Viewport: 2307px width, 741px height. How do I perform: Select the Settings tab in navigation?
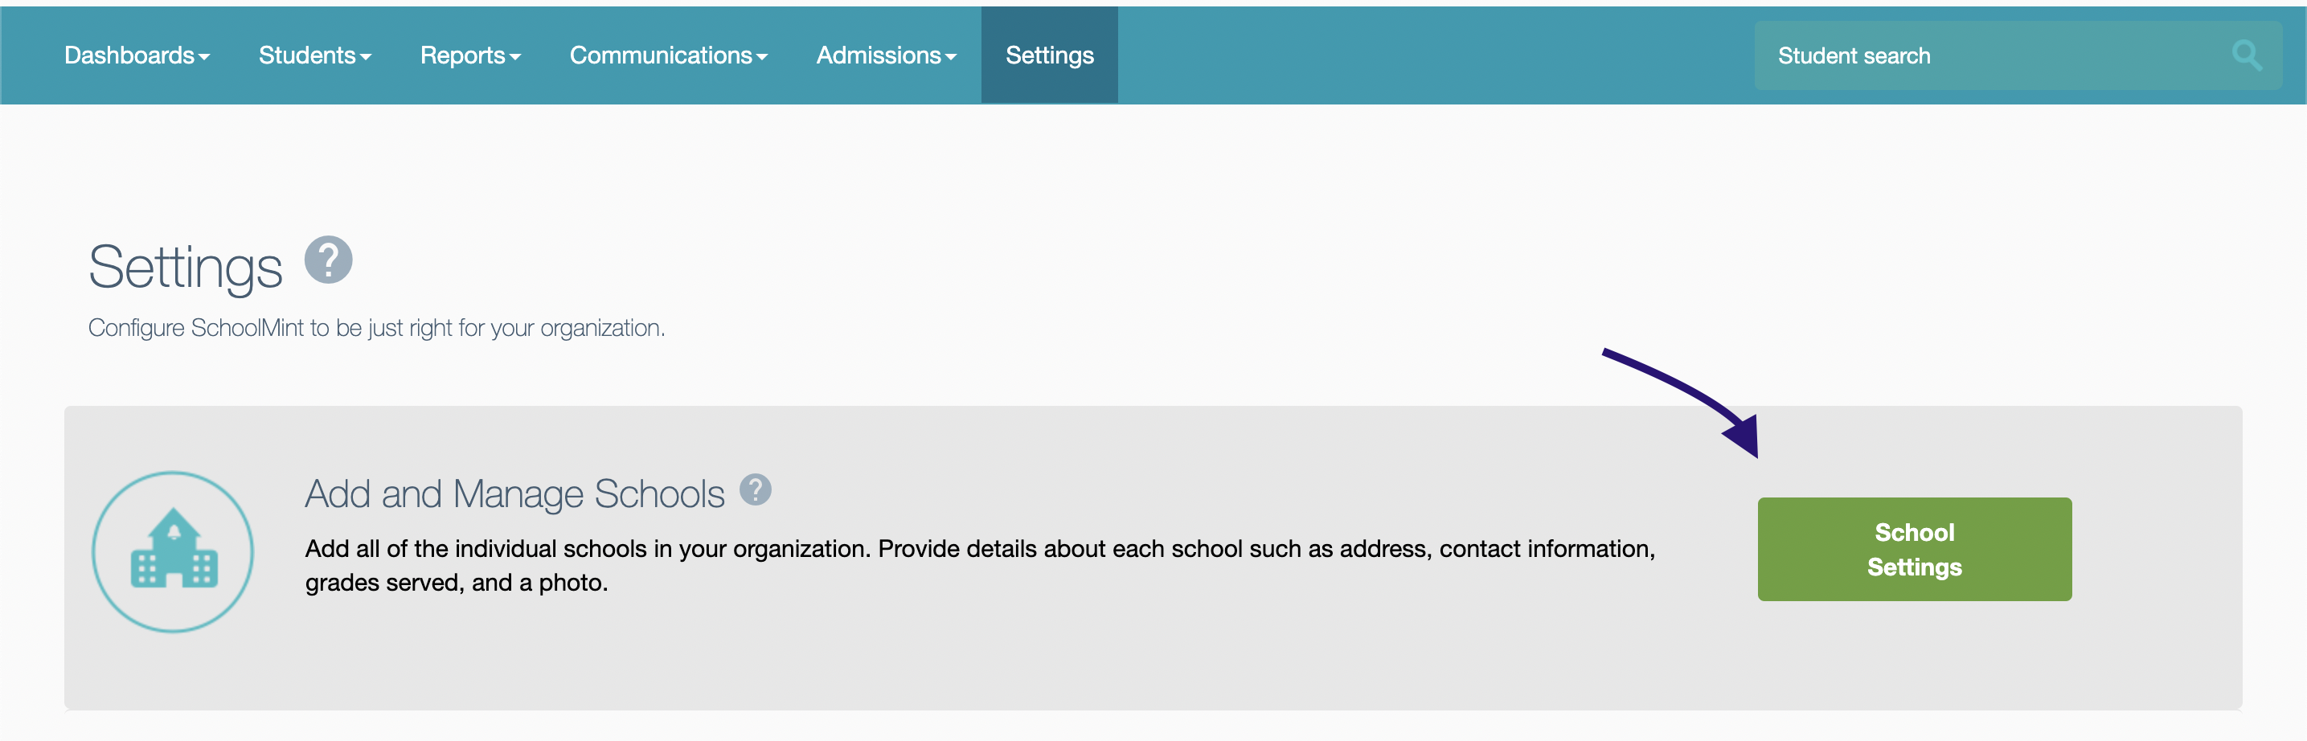coord(1050,55)
